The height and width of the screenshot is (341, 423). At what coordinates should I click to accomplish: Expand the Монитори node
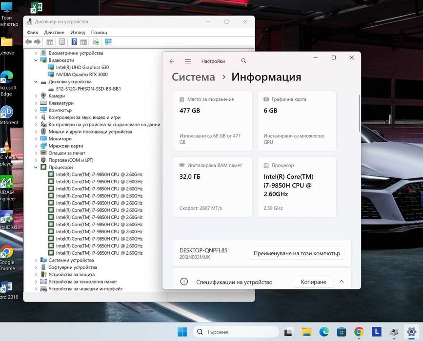pyautogui.click(x=36, y=139)
